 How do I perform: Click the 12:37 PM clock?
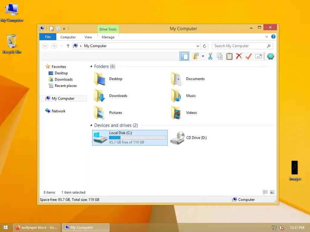[x=297, y=228]
